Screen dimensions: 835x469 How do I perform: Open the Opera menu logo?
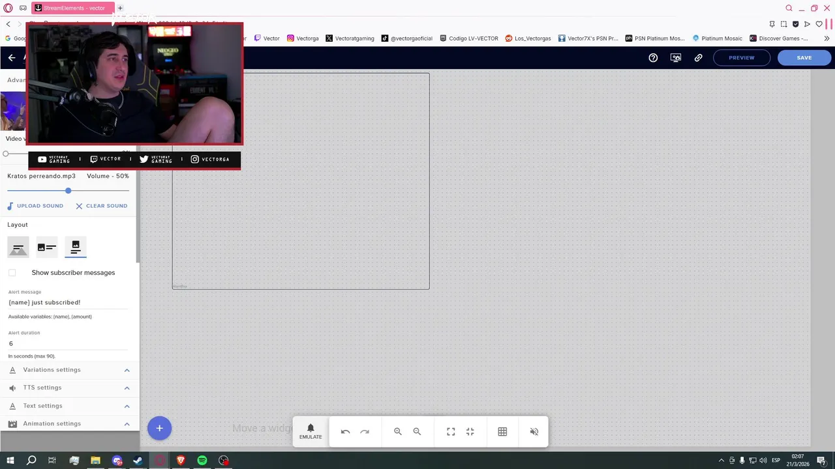(x=8, y=8)
